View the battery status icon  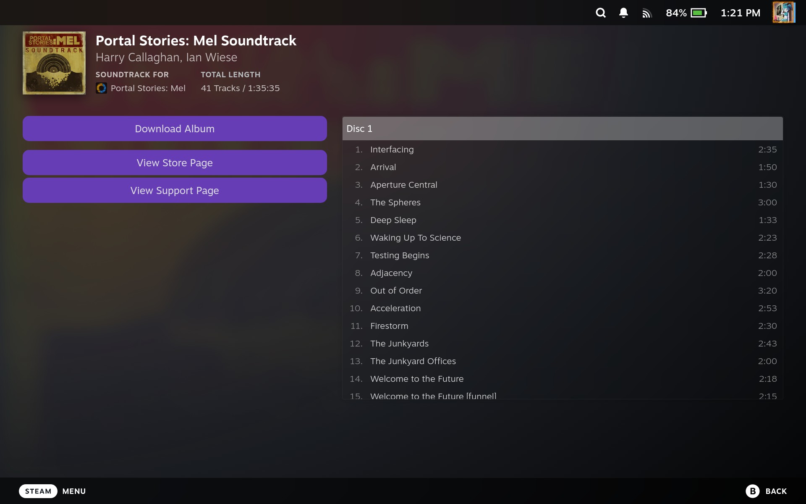(699, 13)
